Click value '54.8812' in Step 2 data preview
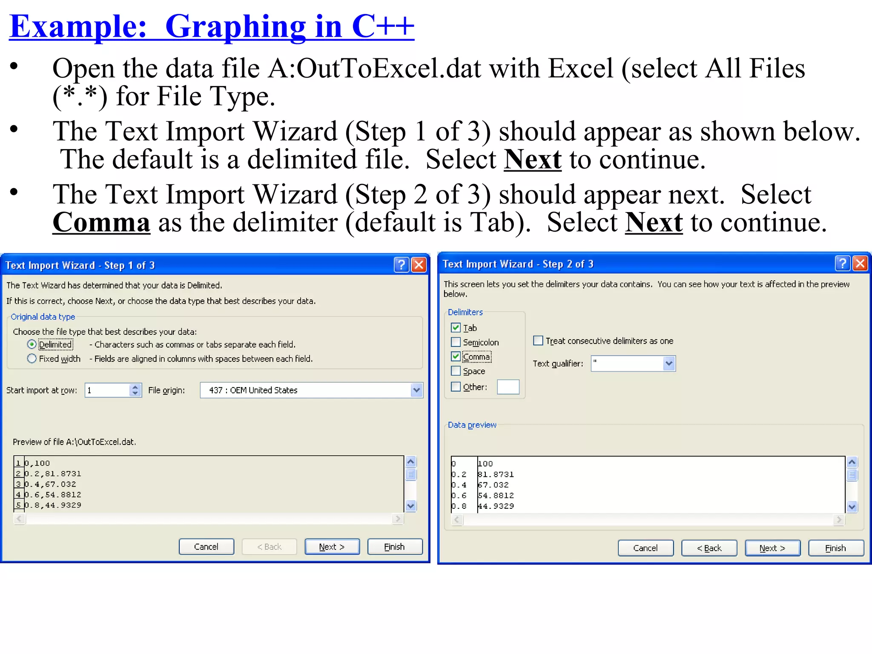 tap(496, 496)
